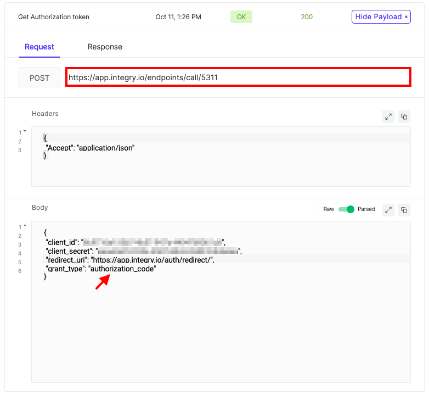
Task: Click the Oct 11, 1:26 PM timestamp
Action: [178, 17]
